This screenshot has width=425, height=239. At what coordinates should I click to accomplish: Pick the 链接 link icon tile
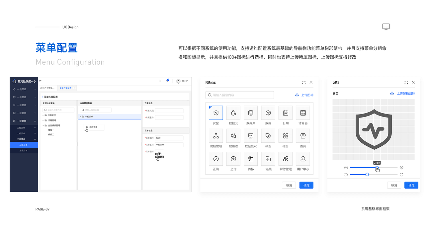click(268, 159)
